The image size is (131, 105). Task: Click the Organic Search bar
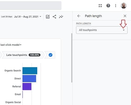[30, 71]
